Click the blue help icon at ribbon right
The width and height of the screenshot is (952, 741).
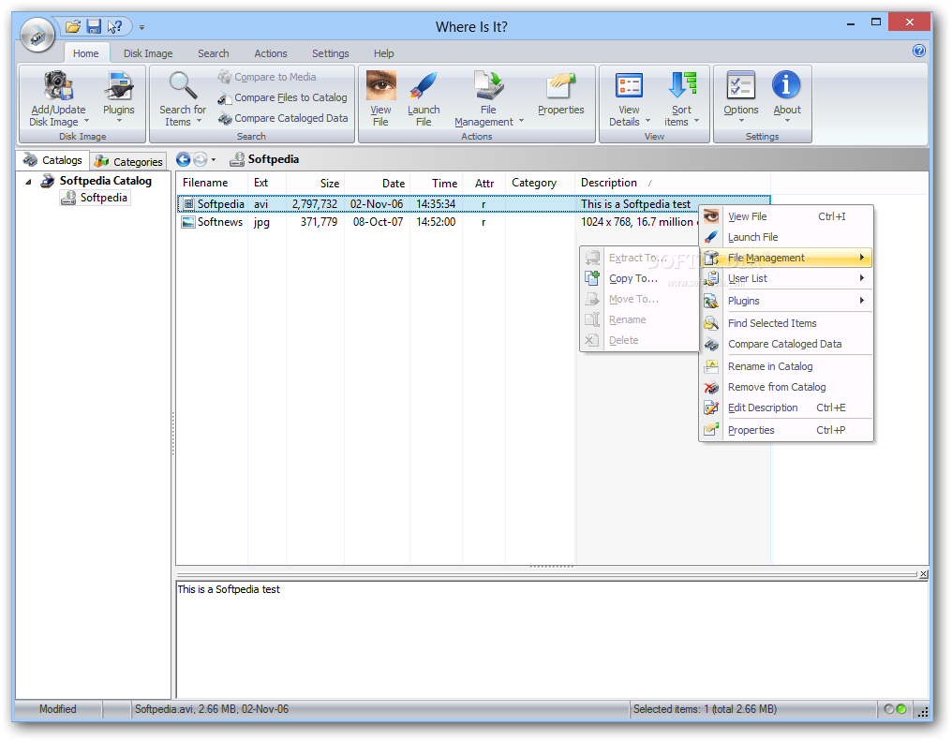coord(918,51)
